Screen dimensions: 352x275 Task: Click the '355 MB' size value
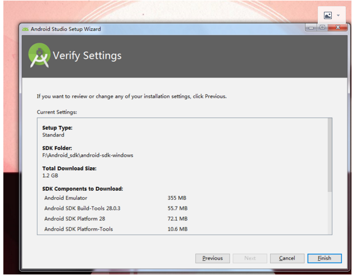click(x=177, y=198)
